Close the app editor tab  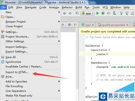tap(93, 25)
